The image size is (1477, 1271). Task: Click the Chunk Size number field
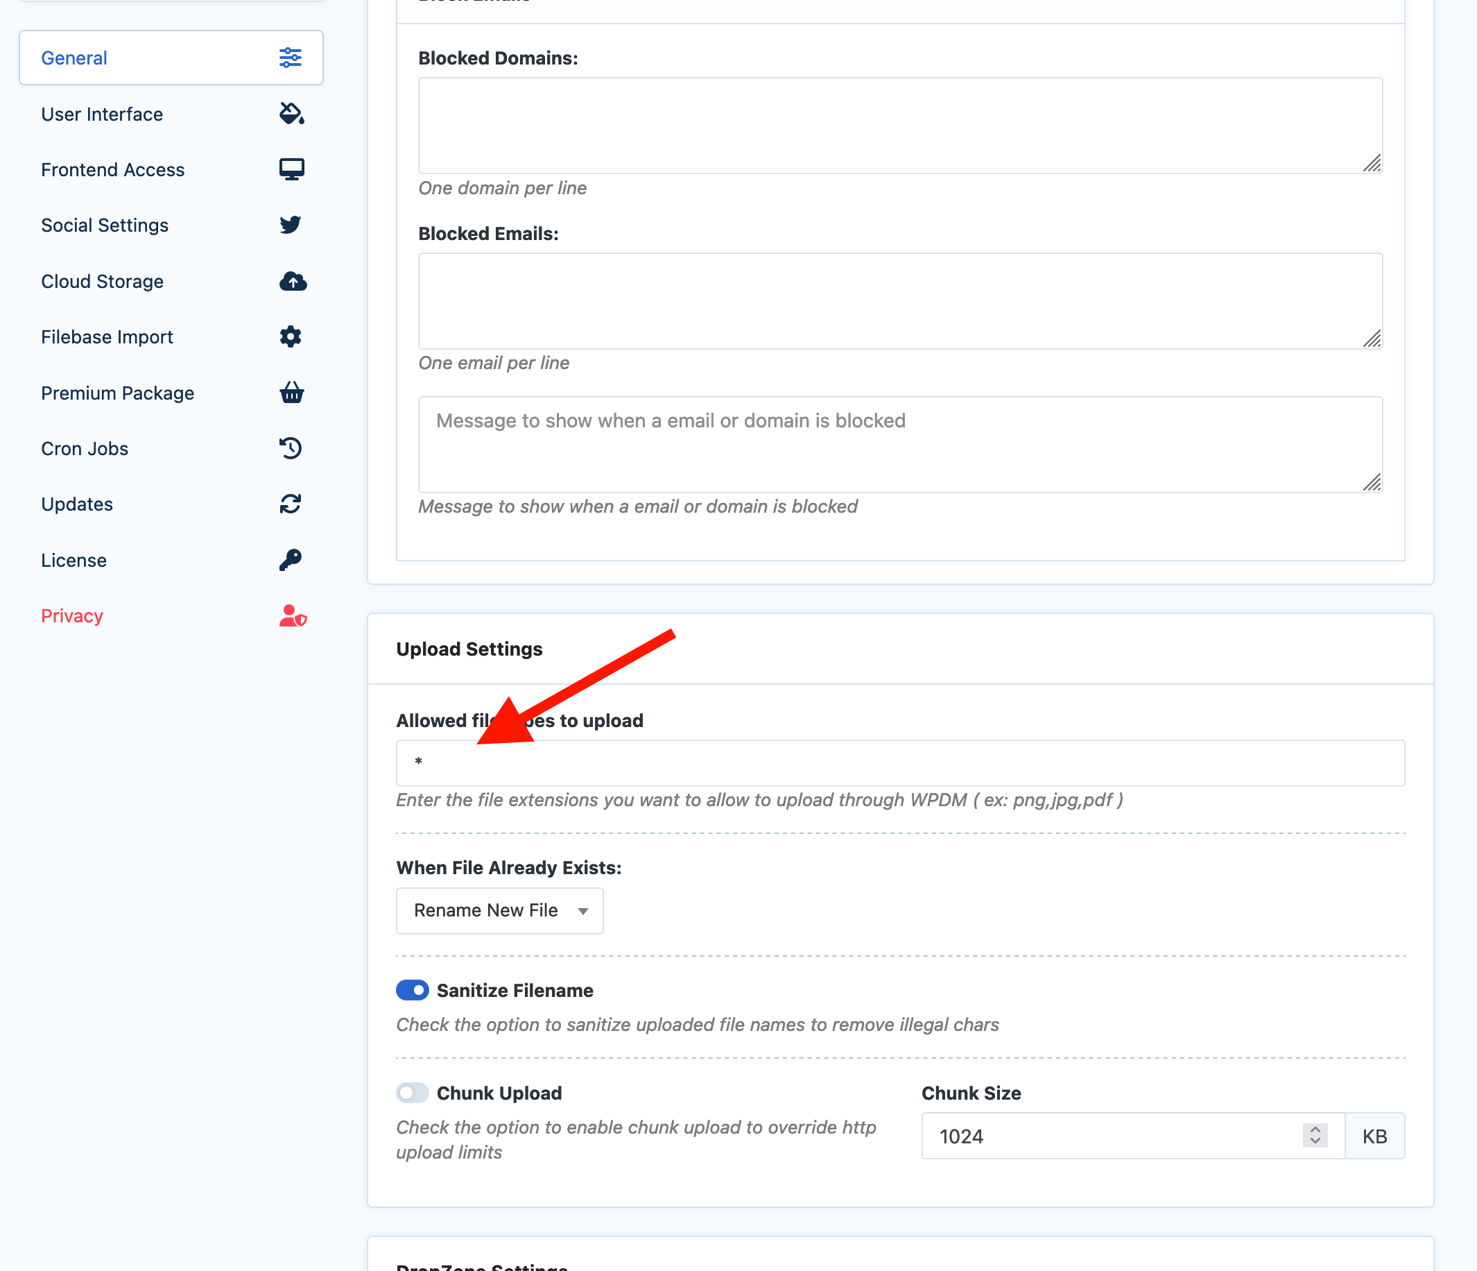click(1132, 1136)
